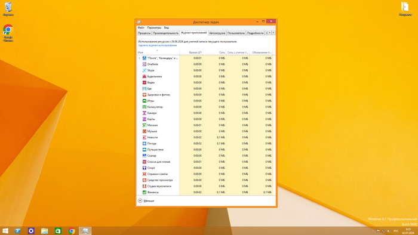Select the Магазин app icon in list
Image resolution: width=418 pixels, height=235 pixels.
[145, 125]
